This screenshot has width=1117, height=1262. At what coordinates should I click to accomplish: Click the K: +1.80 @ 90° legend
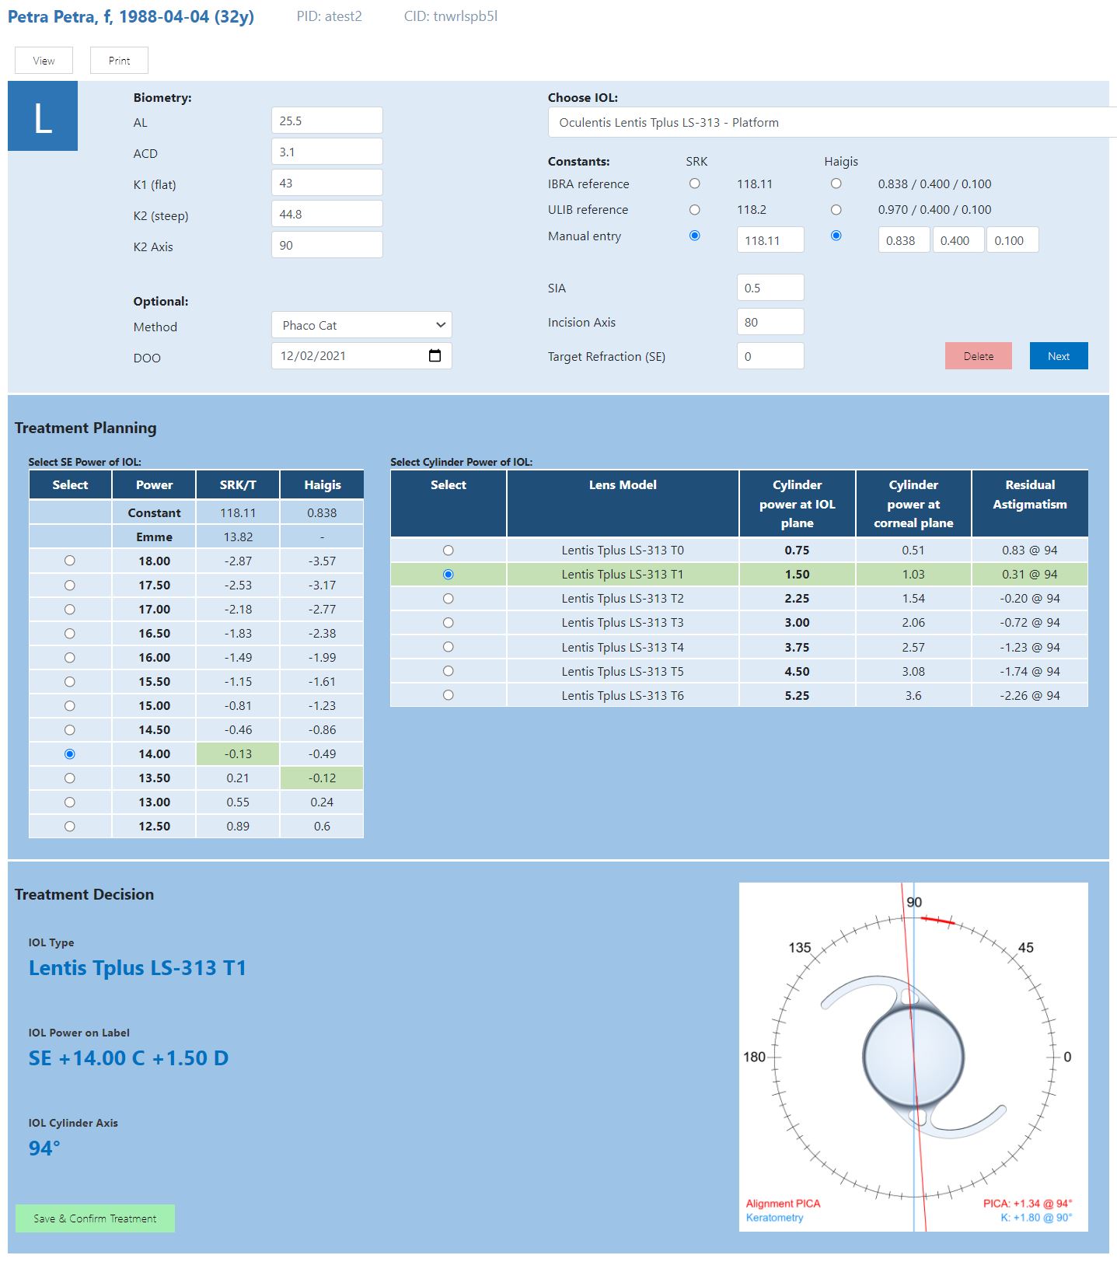[x=1036, y=1217]
